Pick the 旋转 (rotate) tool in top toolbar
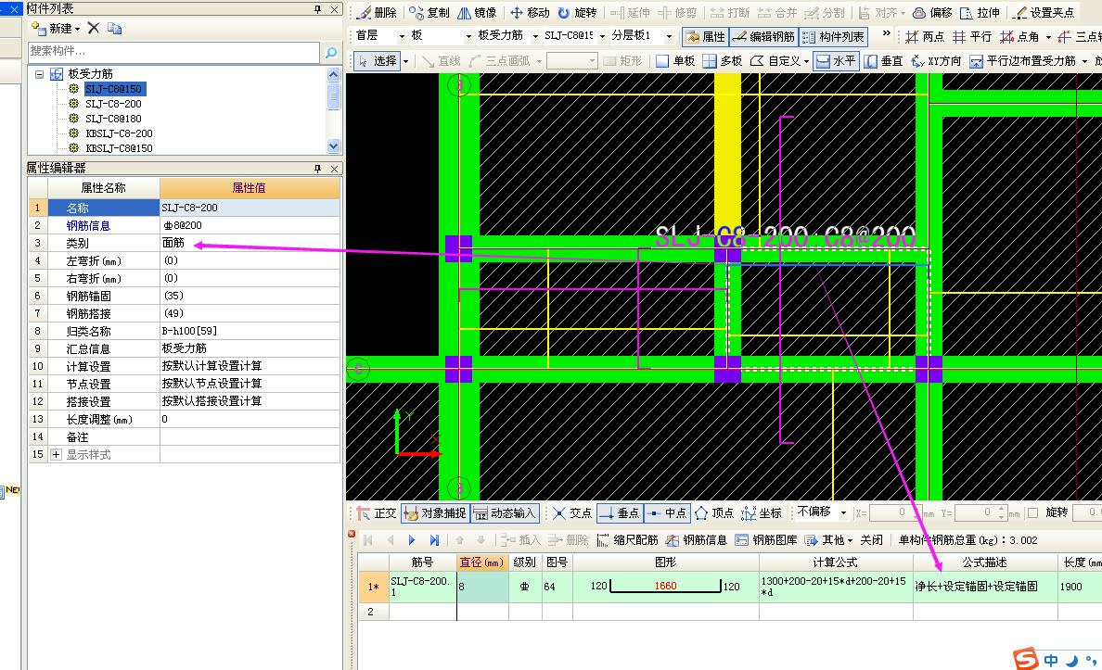This screenshot has height=670, width=1102. [x=577, y=13]
